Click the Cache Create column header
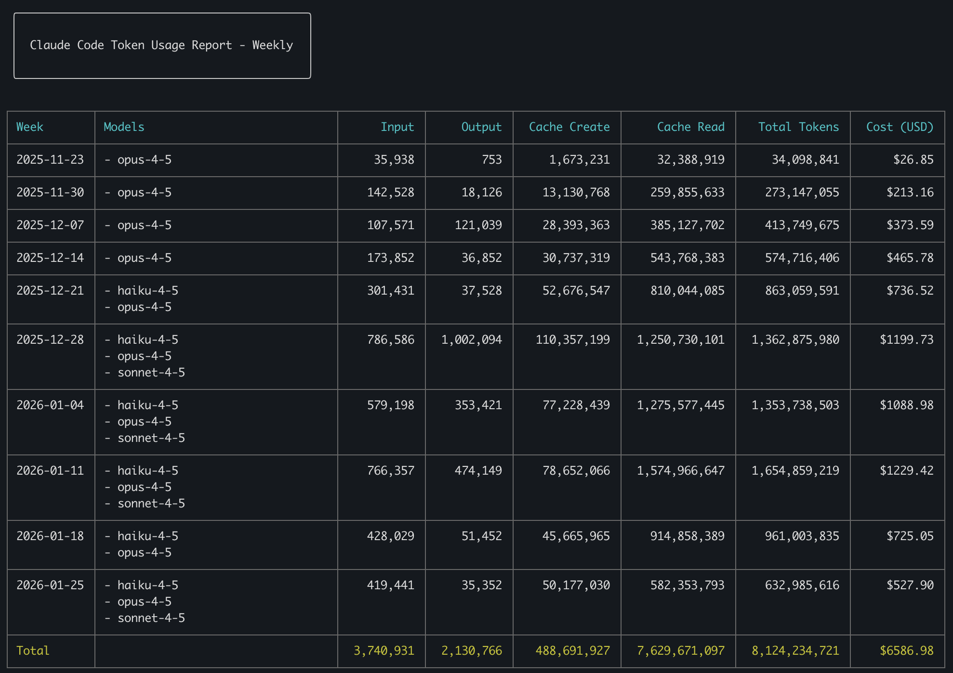This screenshot has width=953, height=673. [x=569, y=127]
